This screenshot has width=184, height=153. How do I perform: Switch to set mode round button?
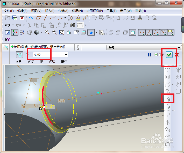[19, 55]
